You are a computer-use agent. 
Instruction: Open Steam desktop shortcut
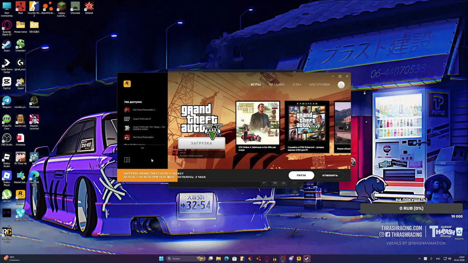pos(7,46)
